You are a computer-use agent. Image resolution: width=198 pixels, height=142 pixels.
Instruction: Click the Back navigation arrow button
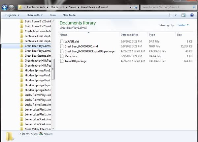tap(5, 7)
